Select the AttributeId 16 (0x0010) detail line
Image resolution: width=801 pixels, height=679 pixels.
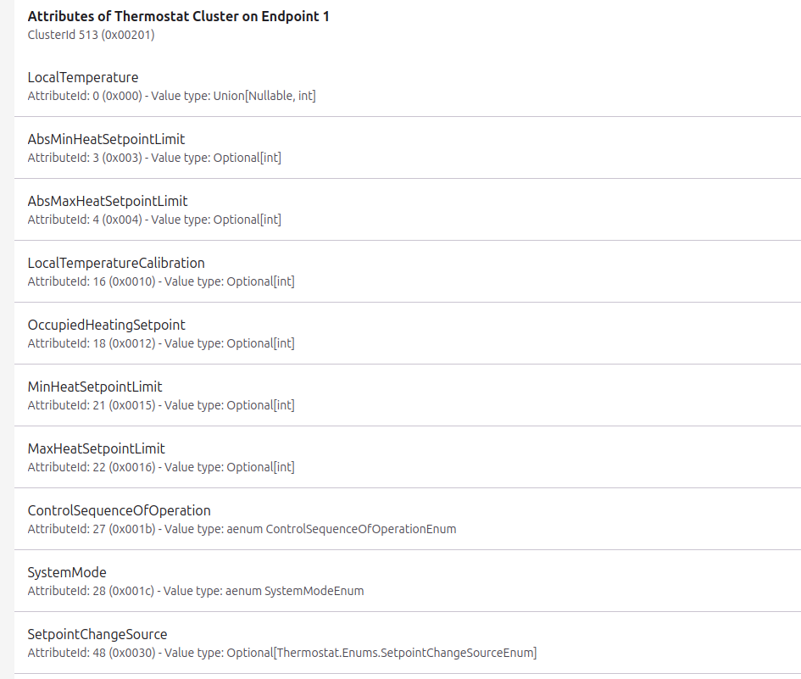(x=161, y=281)
